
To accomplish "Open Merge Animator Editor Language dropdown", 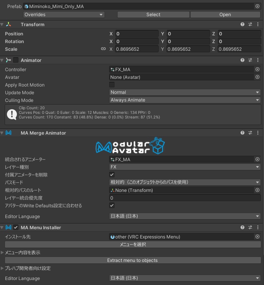I will tap(185, 216).
